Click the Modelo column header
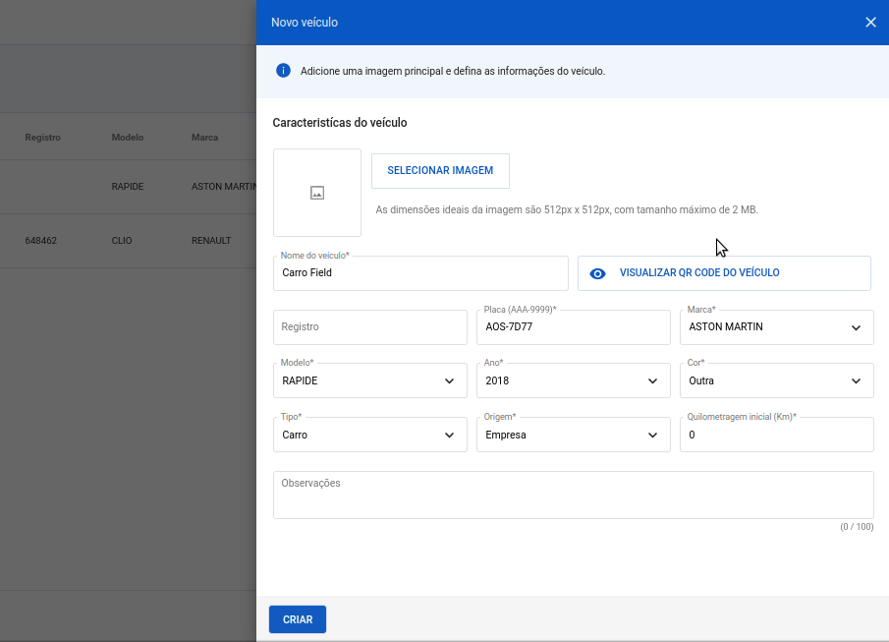The image size is (889, 642). tap(128, 138)
